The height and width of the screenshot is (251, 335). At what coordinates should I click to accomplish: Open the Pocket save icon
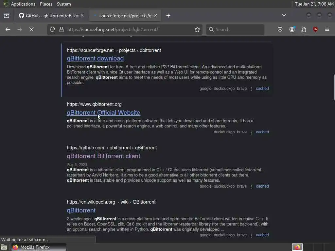point(280,29)
